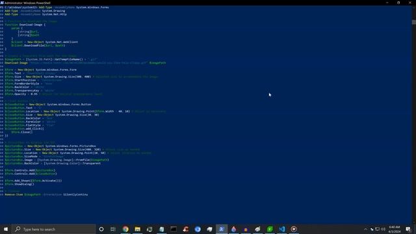Click the '$form.Controls.Add($pictureBox)' line

[x=30, y=170]
